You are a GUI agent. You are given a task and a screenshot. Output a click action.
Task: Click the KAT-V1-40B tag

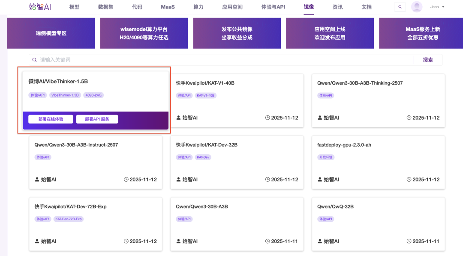[x=205, y=95]
